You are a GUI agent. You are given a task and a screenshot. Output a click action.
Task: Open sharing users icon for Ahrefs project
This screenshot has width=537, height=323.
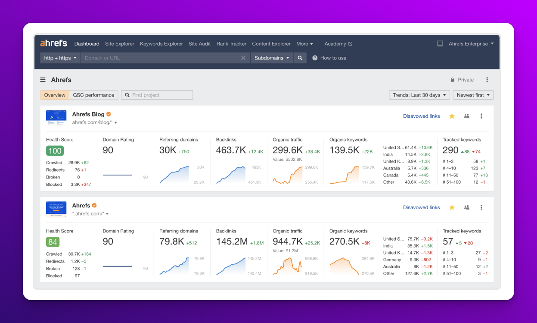(467, 207)
